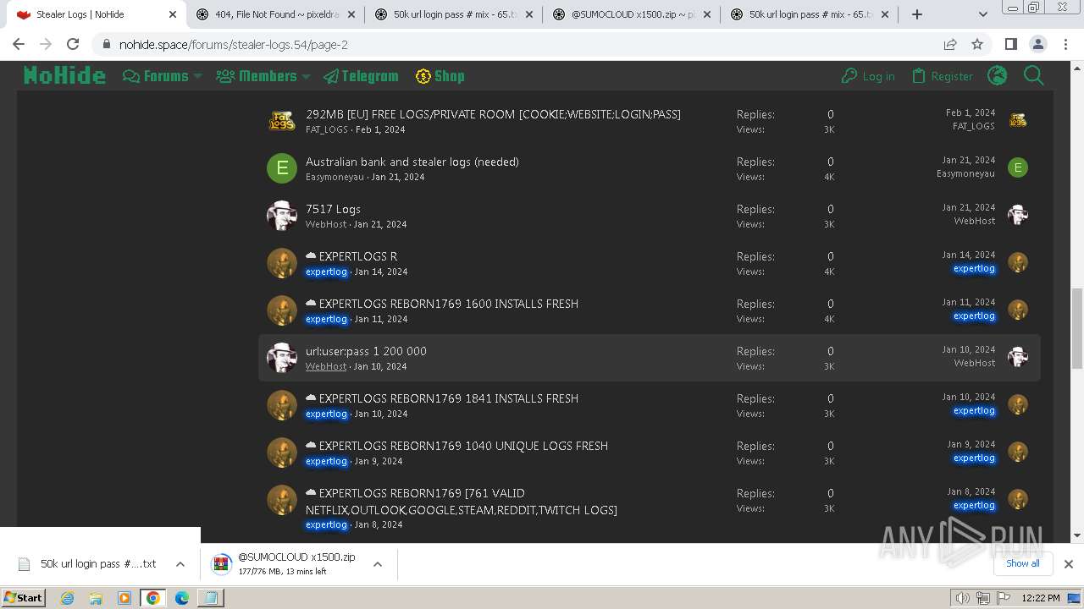The image size is (1084, 609).
Task: Click the Jan 10, 2024 last-post date for url:user:pass
Action: [x=969, y=349]
